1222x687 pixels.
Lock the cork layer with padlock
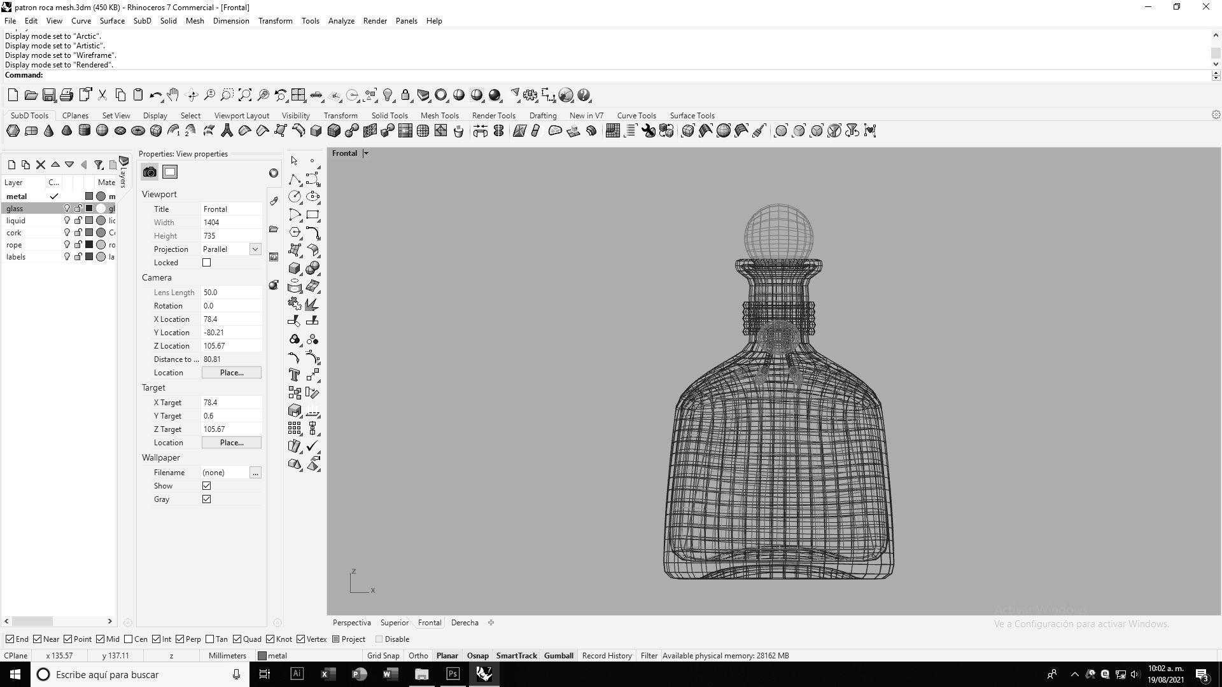[78, 233]
